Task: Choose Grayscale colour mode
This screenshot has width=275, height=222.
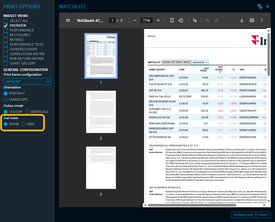Action: [x=27, y=112]
